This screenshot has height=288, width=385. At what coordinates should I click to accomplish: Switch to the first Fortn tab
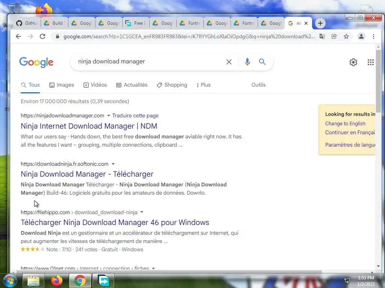pos(190,23)
